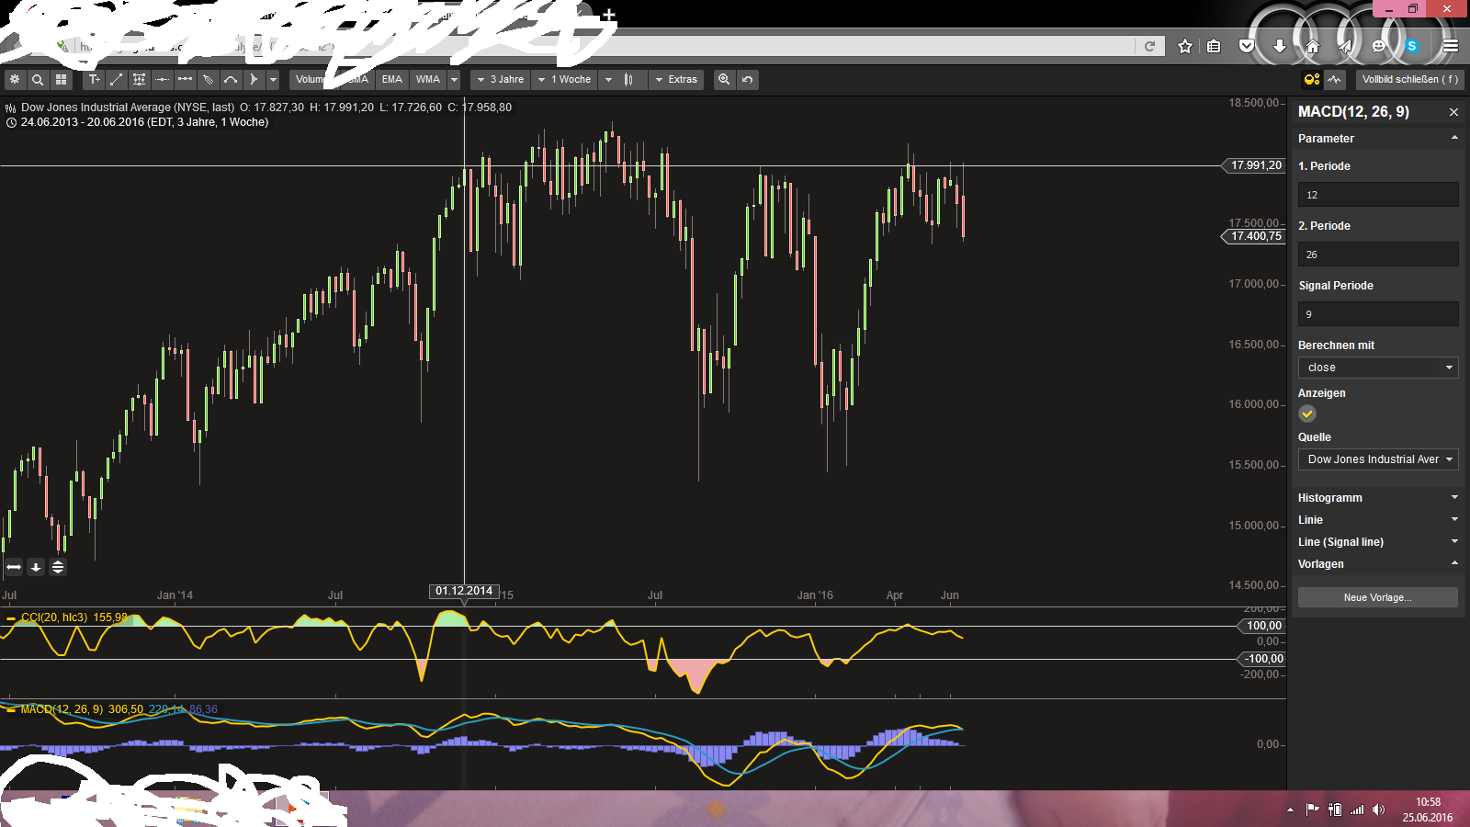Open the browser bookmarks list icon
Screen dimensions: 1470x827
pos(1214,46)
